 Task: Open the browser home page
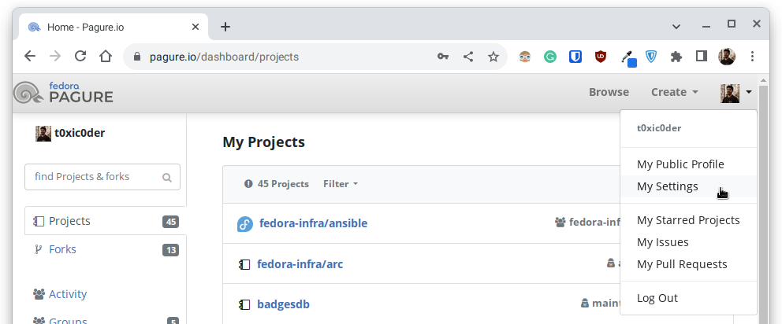click(105, 57)
